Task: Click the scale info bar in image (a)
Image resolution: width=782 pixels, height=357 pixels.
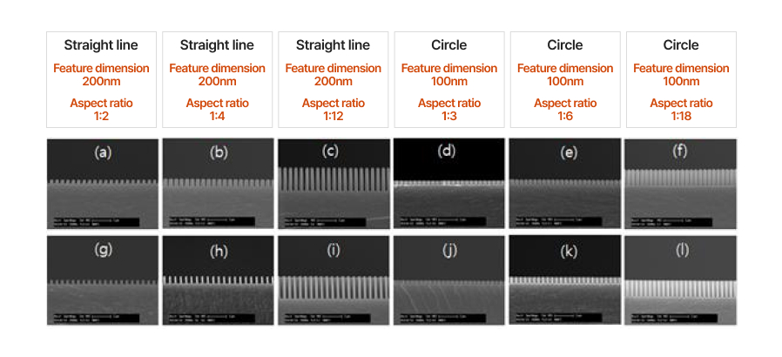Action: [96, 222]
